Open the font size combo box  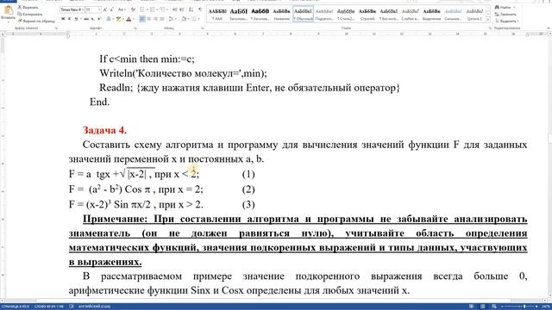click(93, 9)
